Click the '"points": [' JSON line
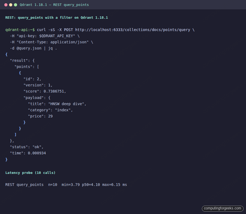The height and width of the screenshot is (214, 246). click(27, 67)
